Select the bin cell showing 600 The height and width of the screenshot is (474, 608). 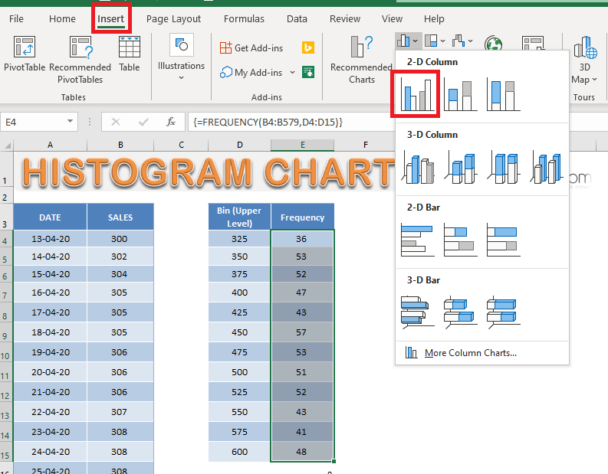(x=239, y=452)
